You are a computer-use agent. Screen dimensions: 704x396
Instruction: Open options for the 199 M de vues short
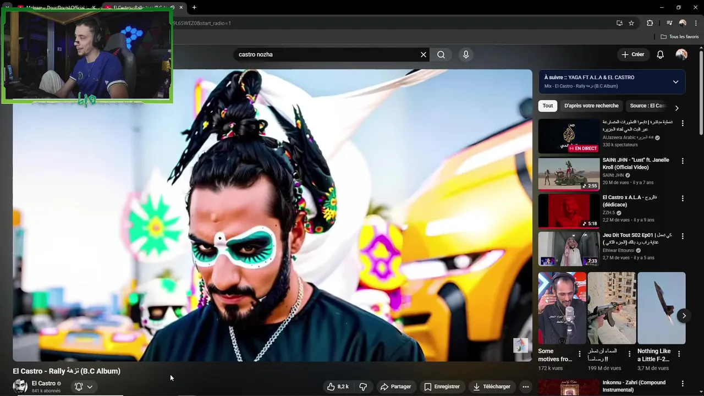pyautogui.click(x=629, y=354)
